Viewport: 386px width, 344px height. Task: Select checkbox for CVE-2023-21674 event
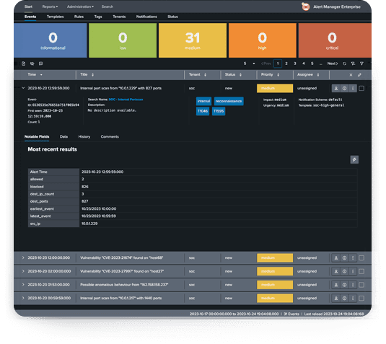click(x=361, y=257)
